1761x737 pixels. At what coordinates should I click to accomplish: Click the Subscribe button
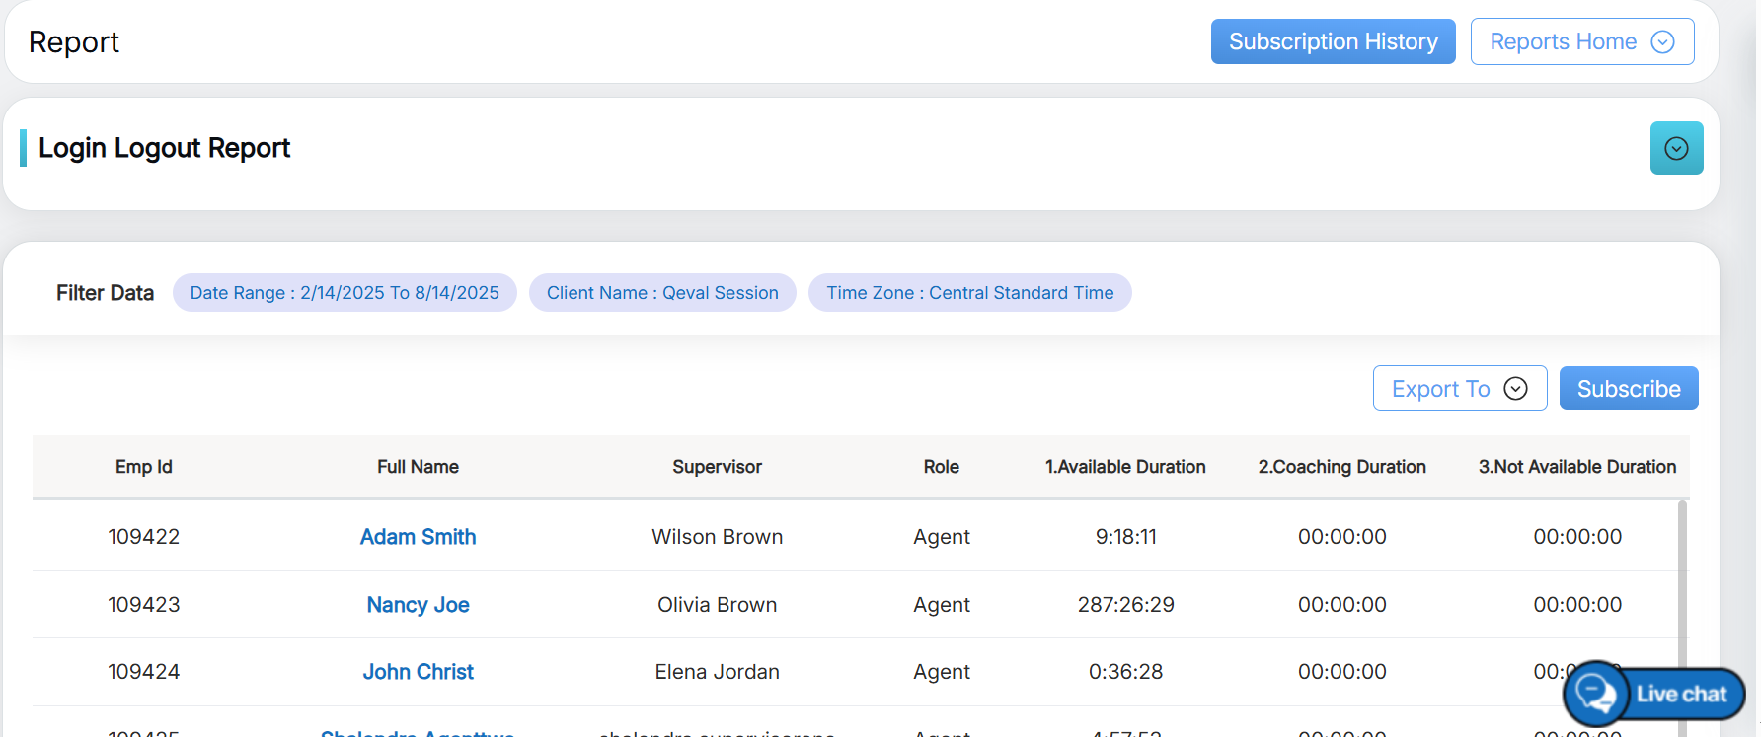(1628, 389)
